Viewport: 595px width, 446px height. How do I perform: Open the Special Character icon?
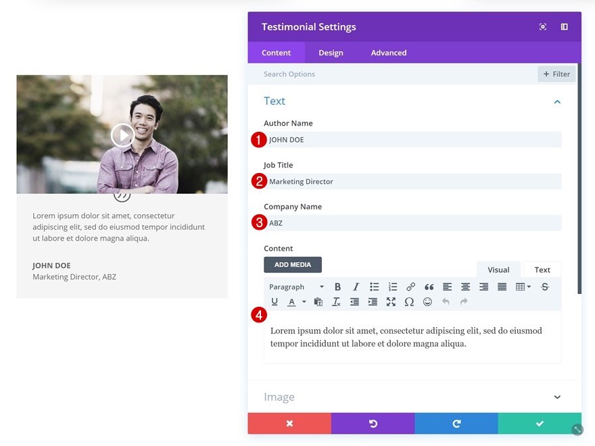pyautogui.click(x=408, y=301)
